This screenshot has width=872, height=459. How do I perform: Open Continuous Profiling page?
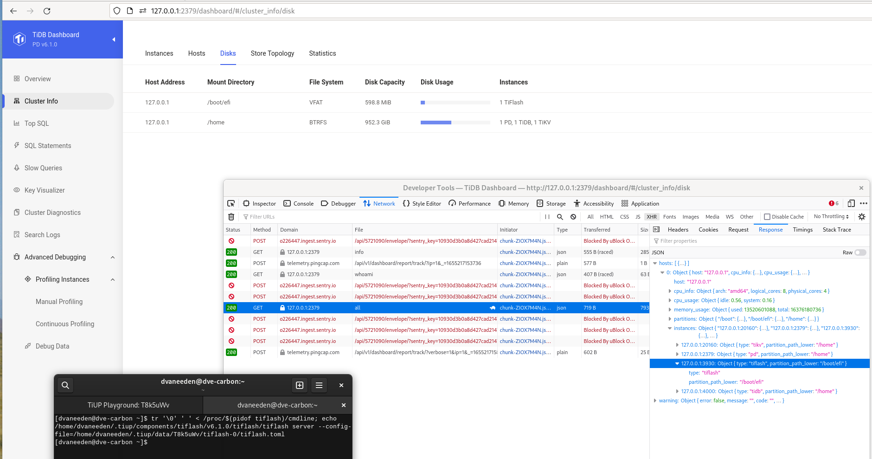[64, 324]
